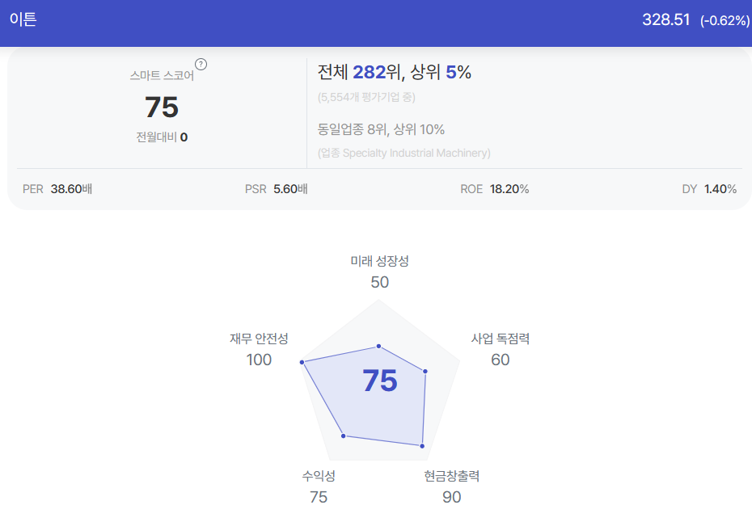Click the 328.51 stock price

(665, 19)
